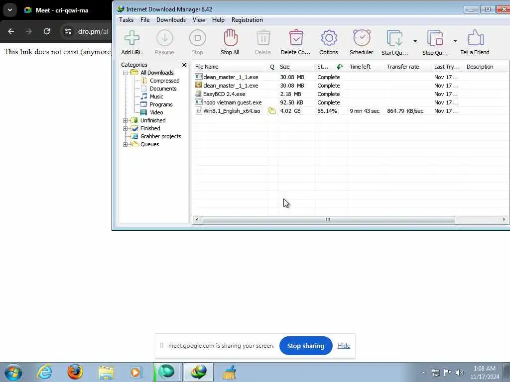Close the Categories panel
The image size is (510, 382).
(184, 65)
